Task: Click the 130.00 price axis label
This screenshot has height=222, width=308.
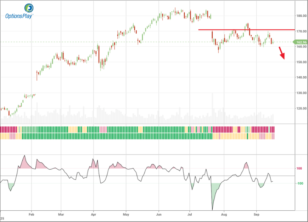Action: click(302, 93)
